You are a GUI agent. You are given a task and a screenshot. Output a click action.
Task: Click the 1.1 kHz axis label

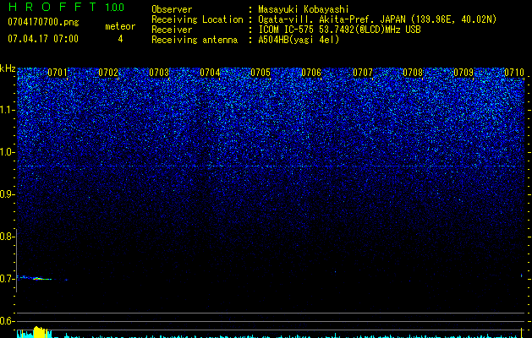click(7, 110)
